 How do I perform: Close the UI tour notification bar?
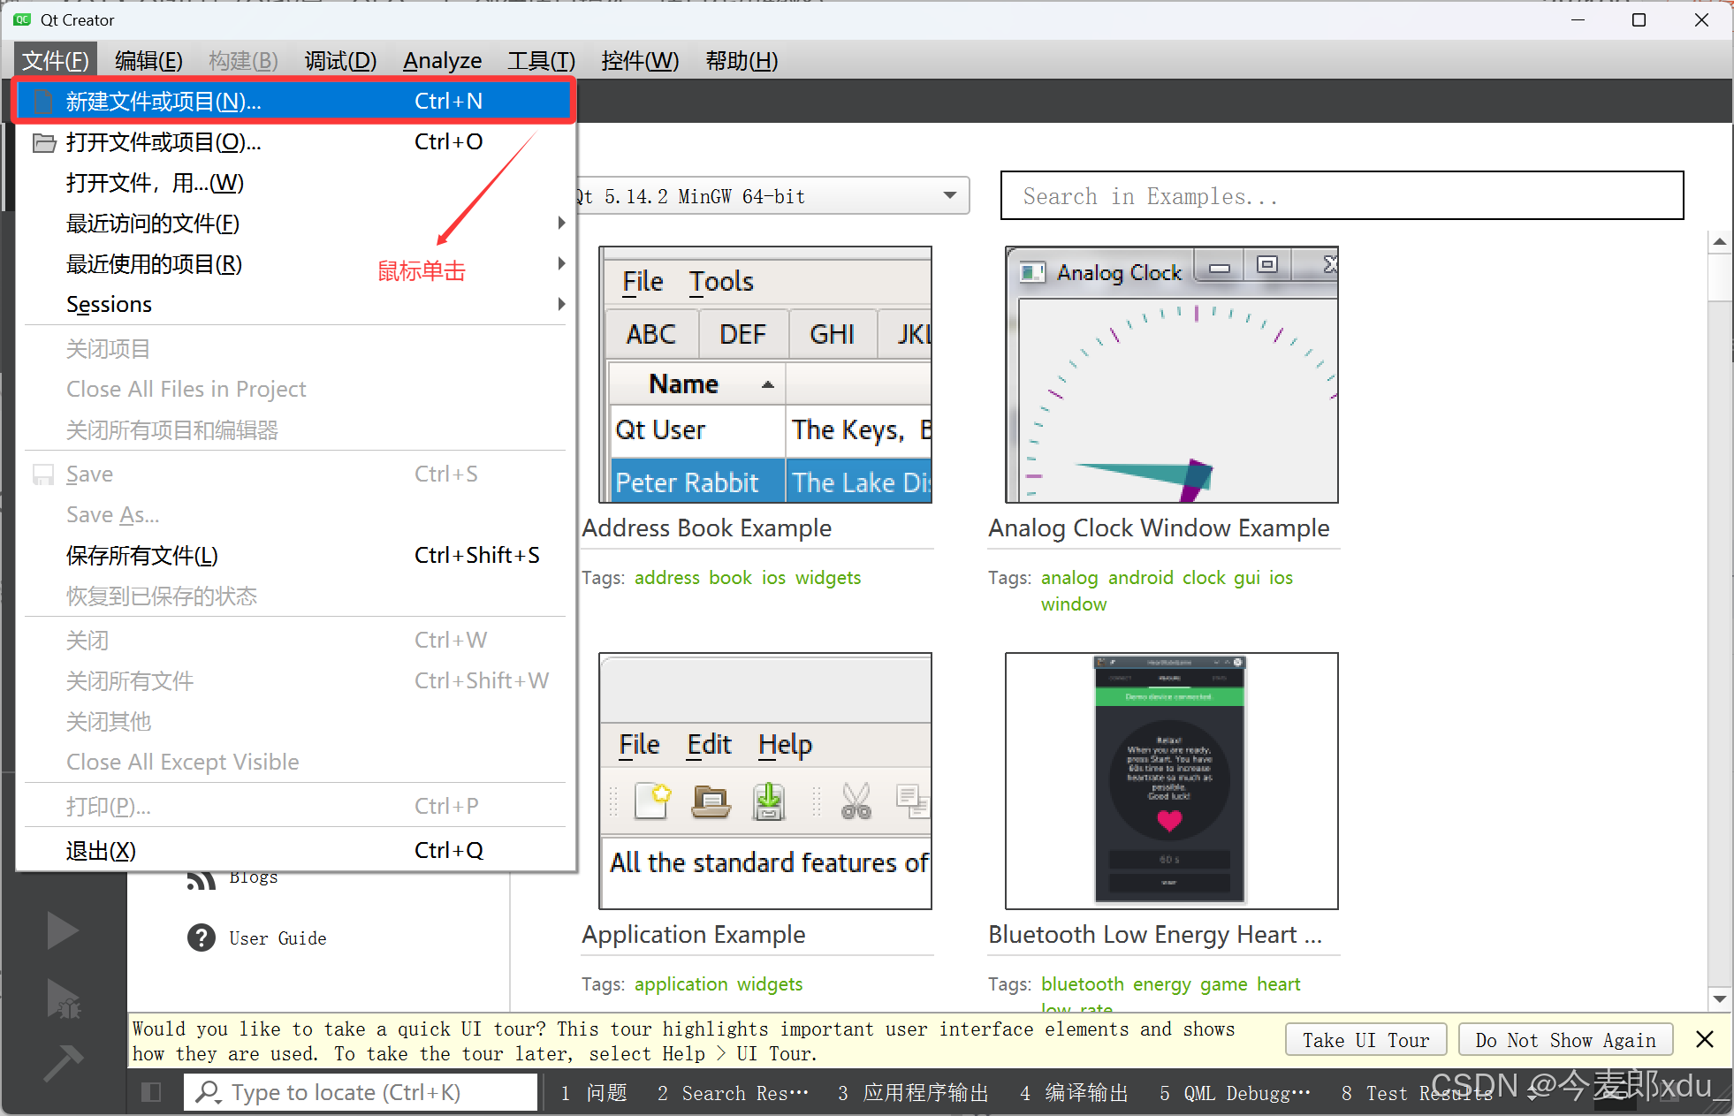pyautogui.click(x=1705, y=1039)
